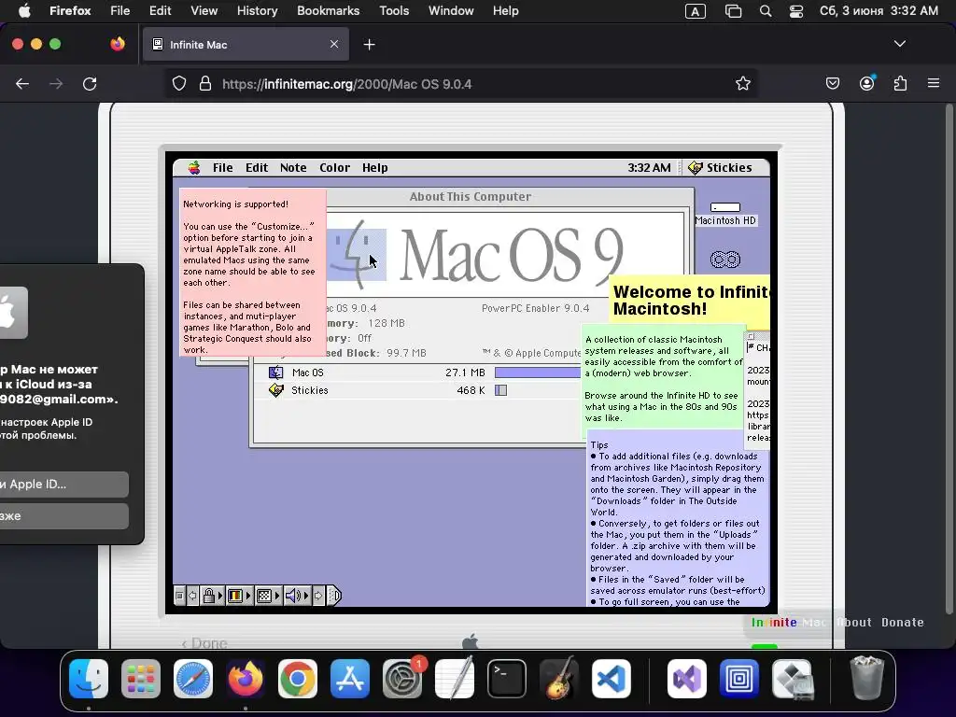Open the Pocket save icon
This screenshot has width=956, height=717.
point(833,83)
